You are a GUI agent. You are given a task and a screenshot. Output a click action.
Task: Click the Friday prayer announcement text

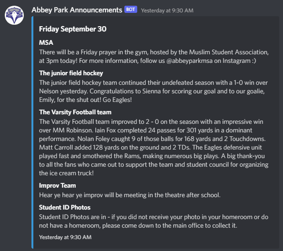[154, 56]
